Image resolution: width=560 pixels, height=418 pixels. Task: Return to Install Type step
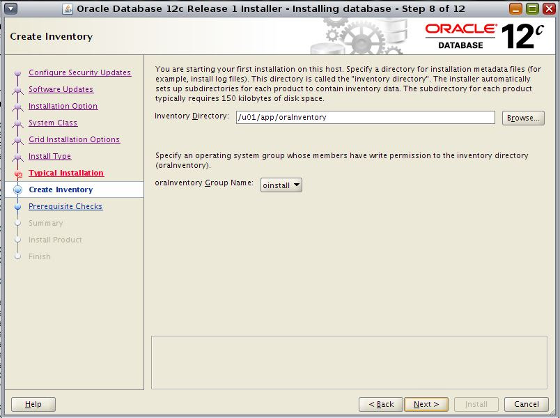49,156
